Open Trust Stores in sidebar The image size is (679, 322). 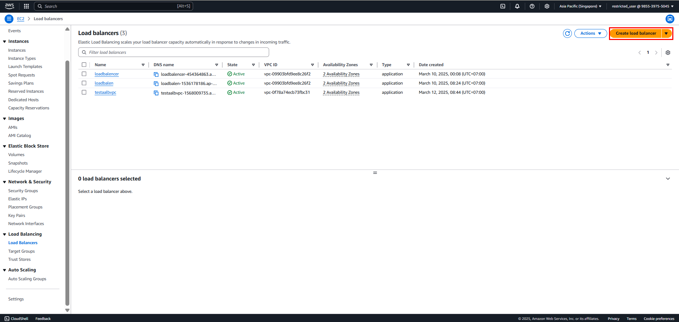point(19,259)
